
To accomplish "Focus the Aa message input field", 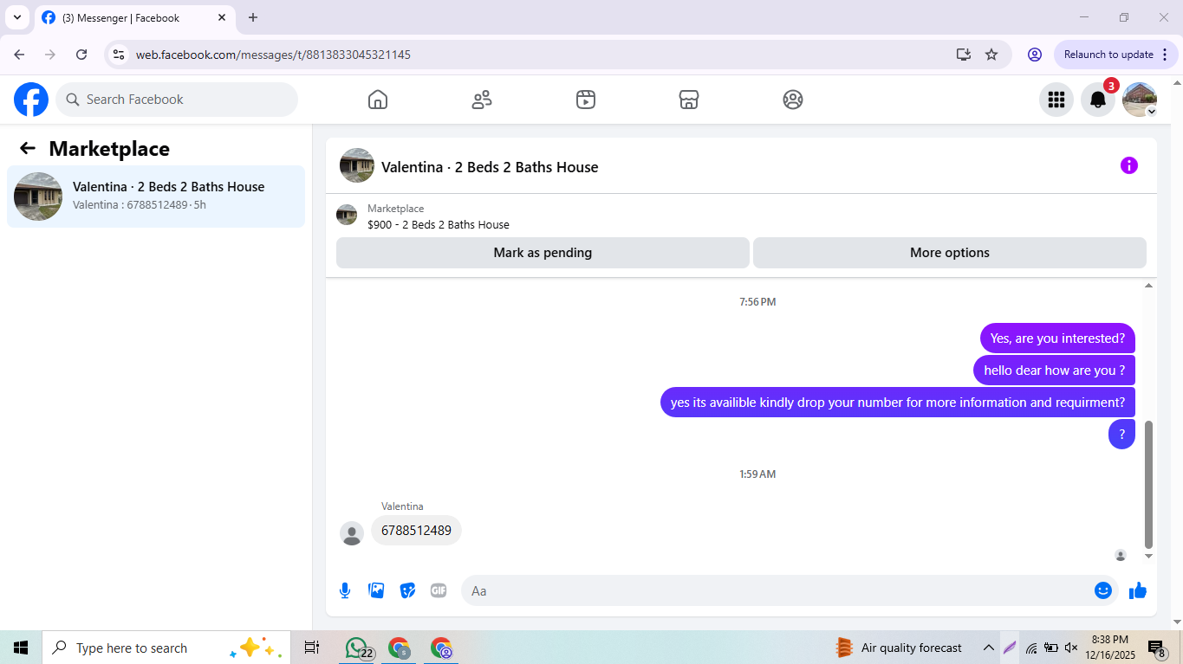I will 776,590.
